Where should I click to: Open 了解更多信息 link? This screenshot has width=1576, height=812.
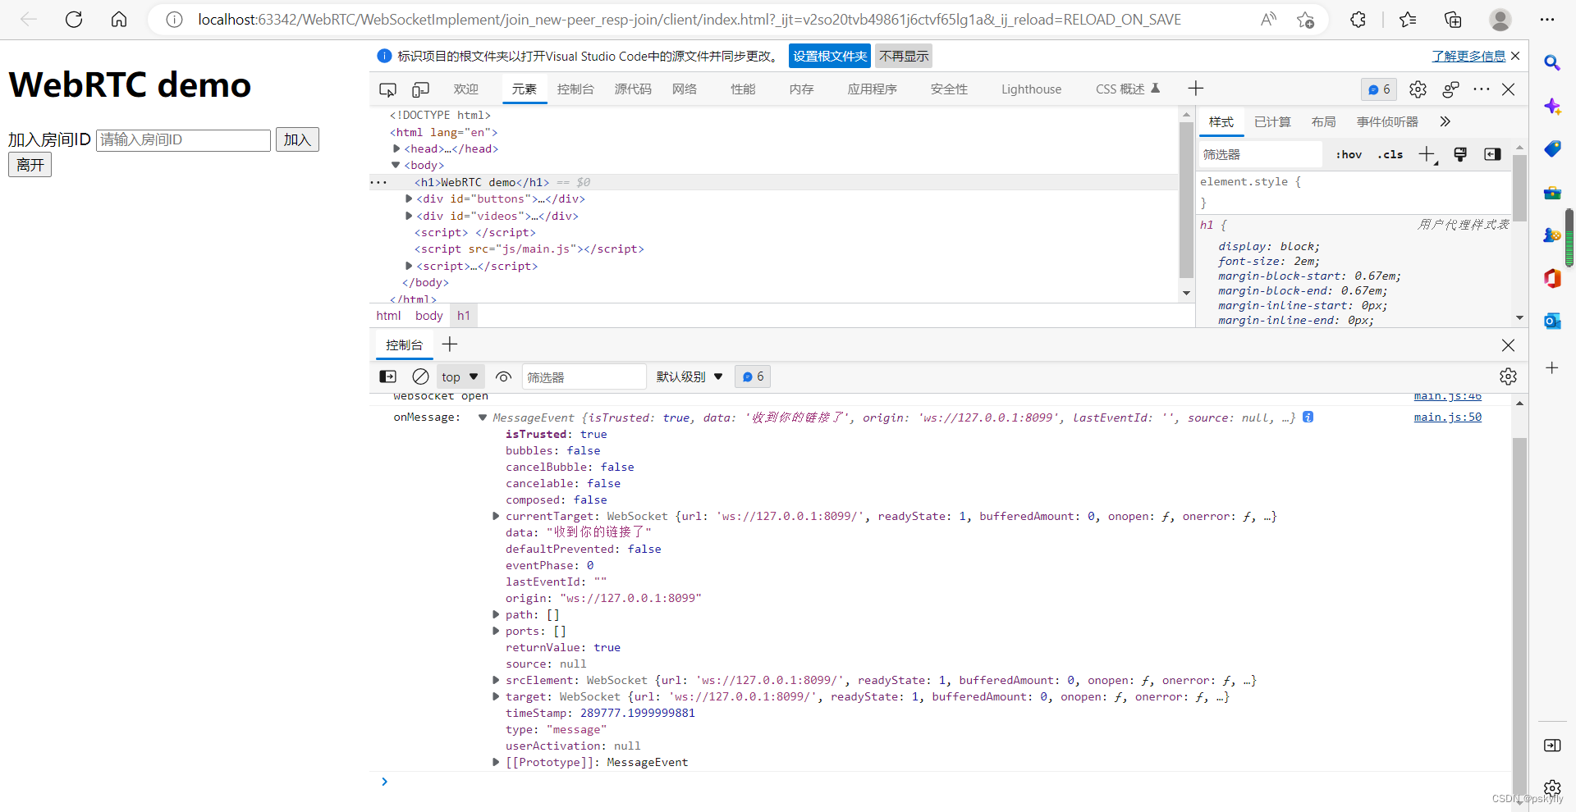[x=1468, y=56]
